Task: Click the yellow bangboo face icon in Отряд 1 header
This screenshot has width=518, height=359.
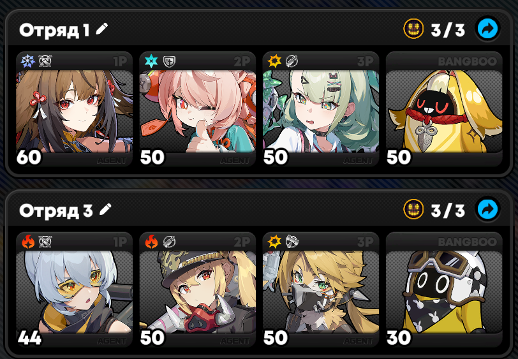Action: pos(413,29)
